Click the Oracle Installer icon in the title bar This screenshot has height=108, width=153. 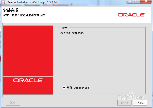pyautogui.click(x=3, y=2)
